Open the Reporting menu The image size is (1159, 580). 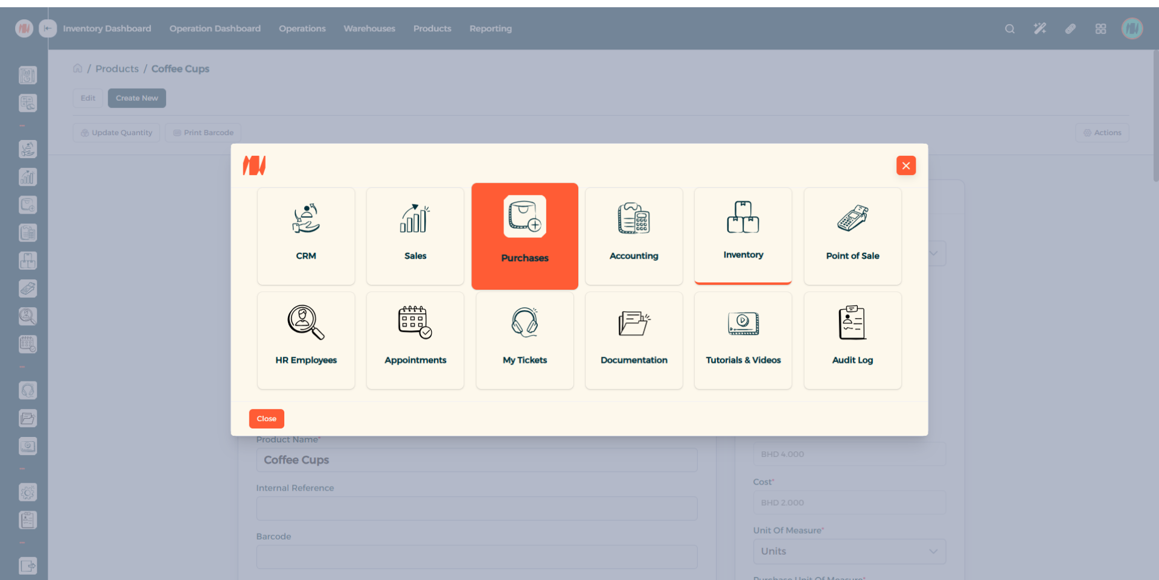coord(490,28)
